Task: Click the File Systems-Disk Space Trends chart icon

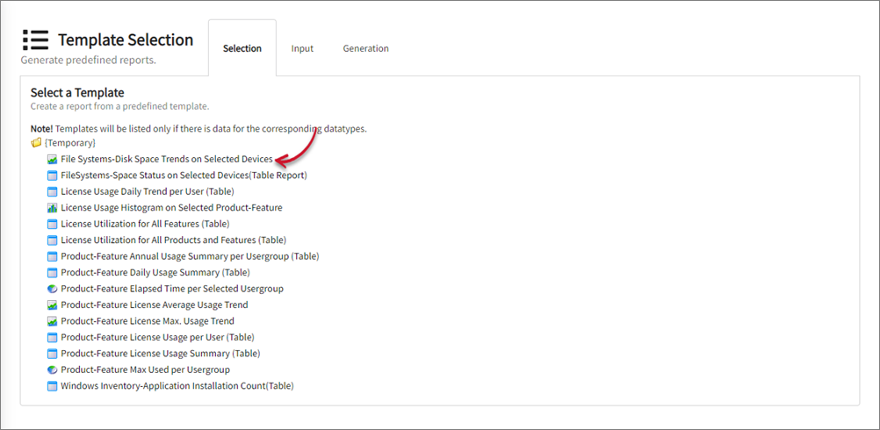Action: pyautogui.click(x=52, y=160)
